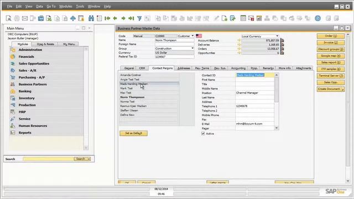Open the Tools menu
Image resolution: width=354 pixels, height=199 pixels.
[80, 6]
